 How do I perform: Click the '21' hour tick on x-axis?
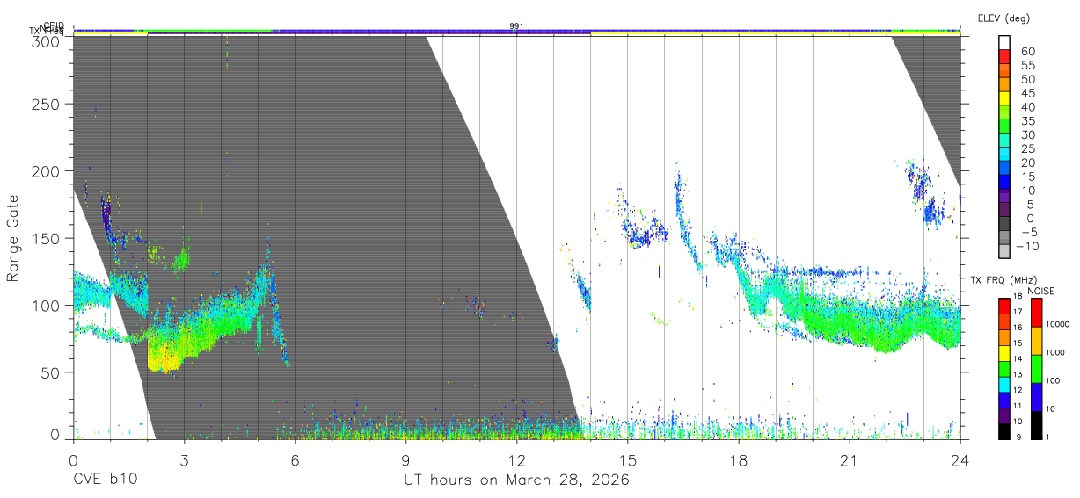850,460
